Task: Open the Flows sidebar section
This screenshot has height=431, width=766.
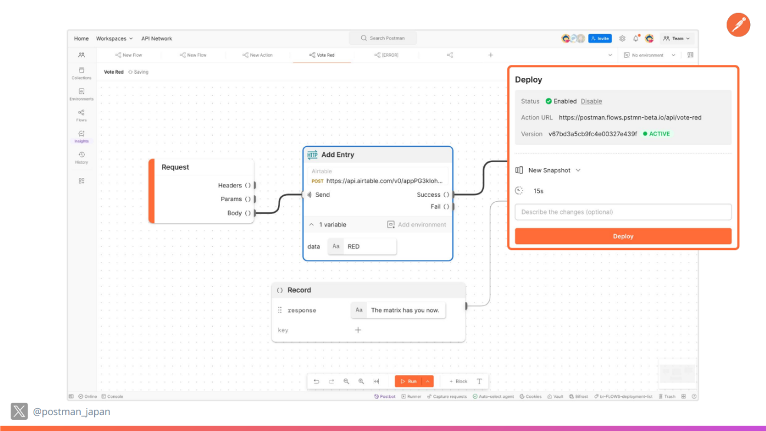Action: pos(81,115)
